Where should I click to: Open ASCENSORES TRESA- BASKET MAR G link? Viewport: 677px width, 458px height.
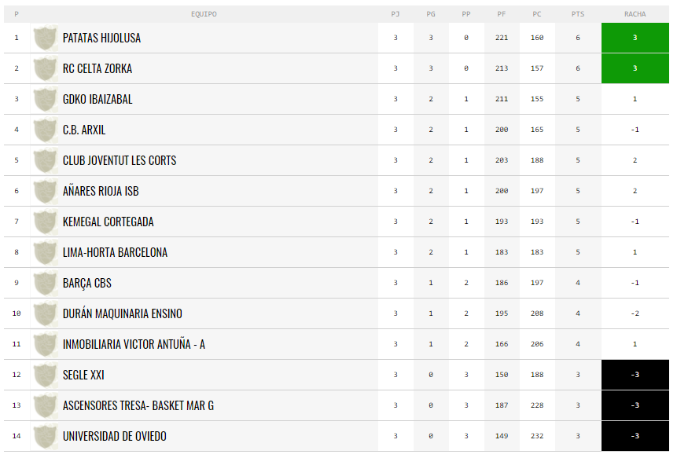tap(138, 405)
